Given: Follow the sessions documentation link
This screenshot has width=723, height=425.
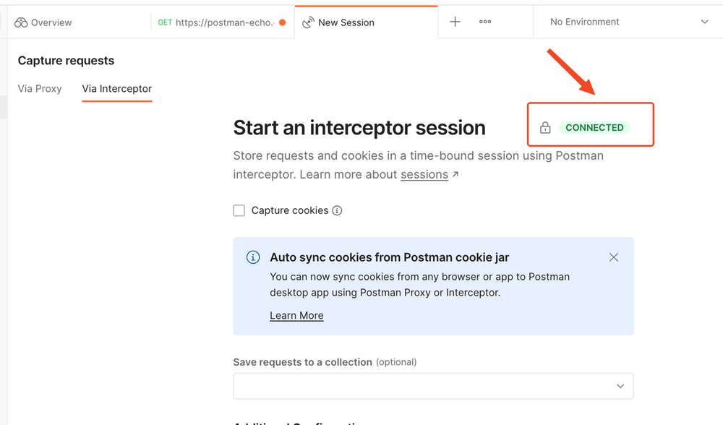Looking at the screenshot, I should (x=422, y=173).
